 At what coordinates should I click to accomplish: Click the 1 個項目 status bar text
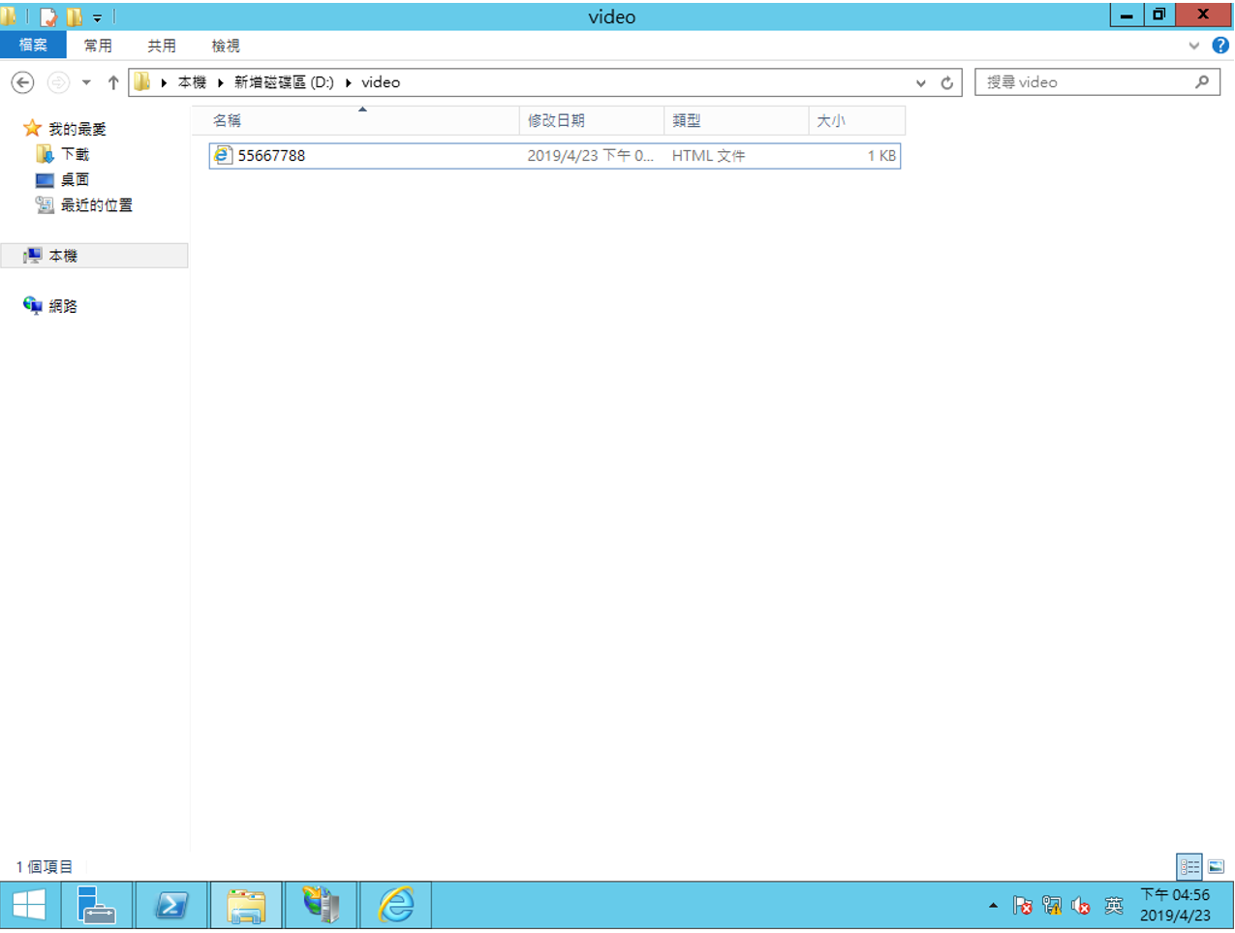coord(45,867)
